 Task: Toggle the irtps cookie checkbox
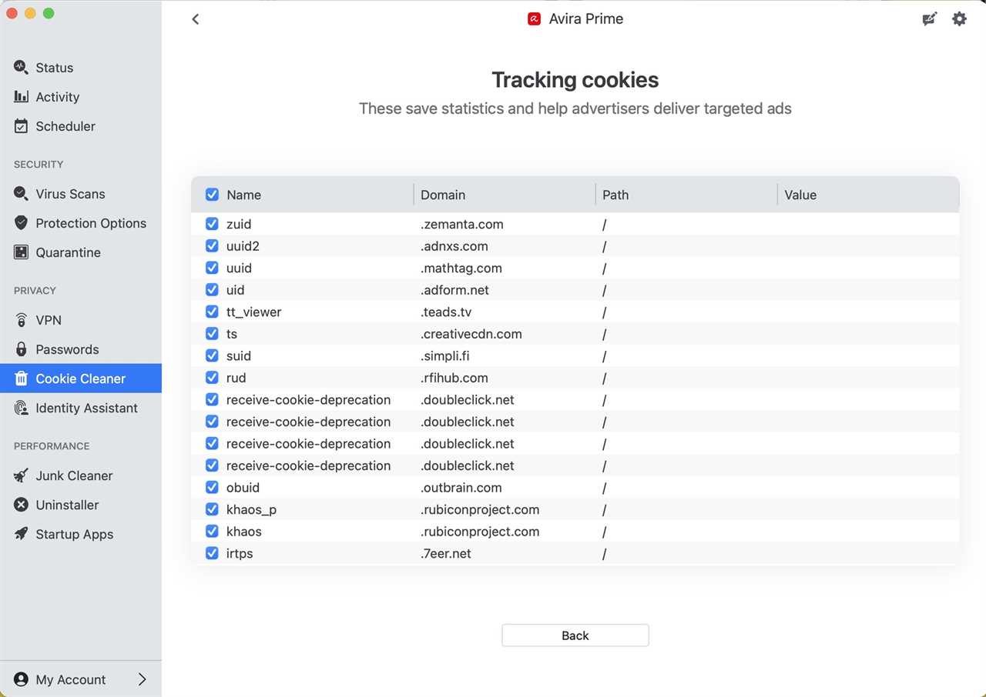pos(212,554)
